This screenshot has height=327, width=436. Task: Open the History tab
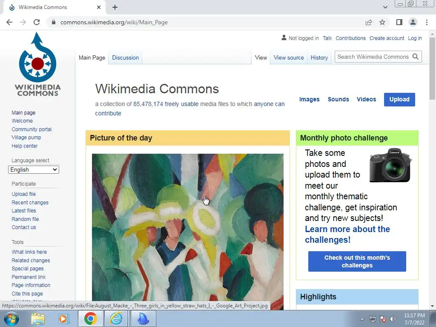click(x=319, y=57)
